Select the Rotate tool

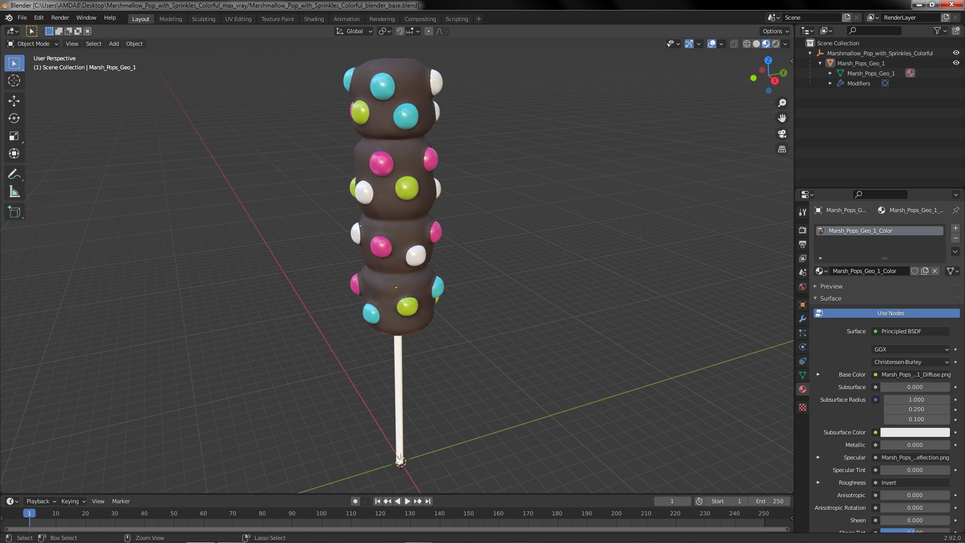14,118
